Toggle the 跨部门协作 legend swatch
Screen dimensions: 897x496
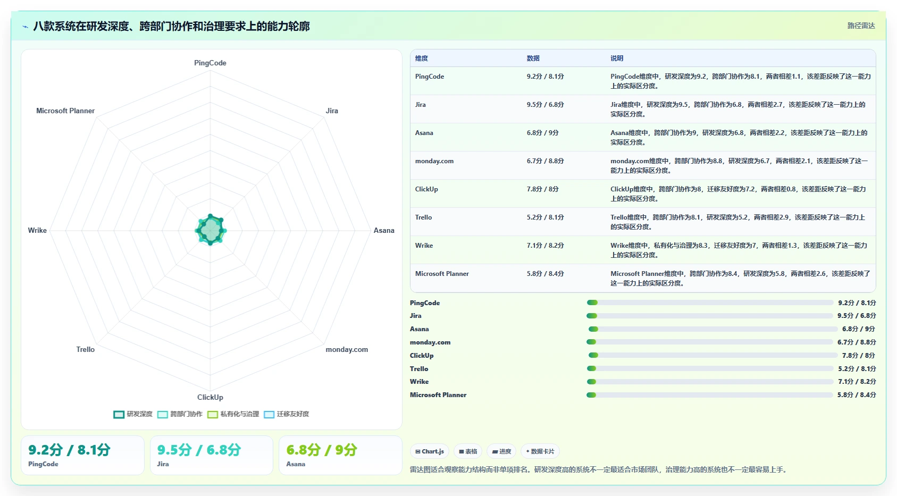[163, 415]
